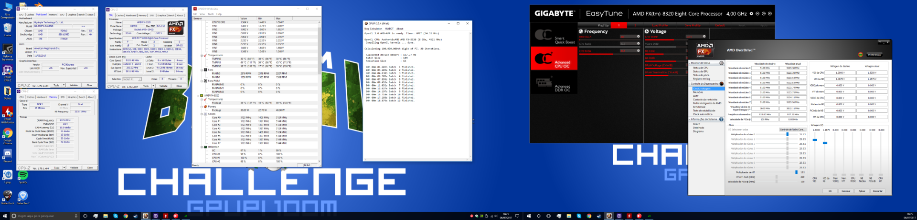Launch the Spotify desktop shortcut

(x=23, y=177)
